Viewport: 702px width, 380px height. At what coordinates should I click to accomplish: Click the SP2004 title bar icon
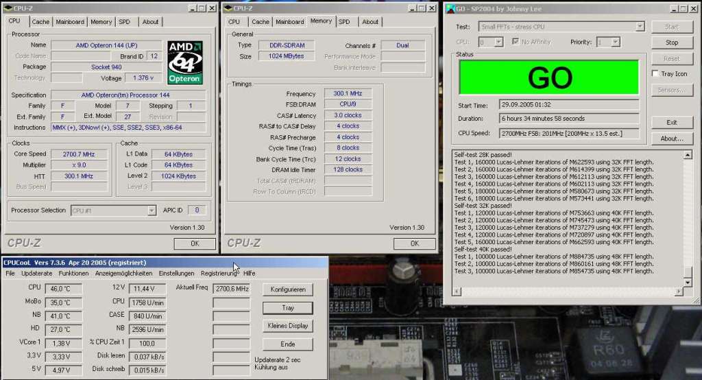[450, 8]
